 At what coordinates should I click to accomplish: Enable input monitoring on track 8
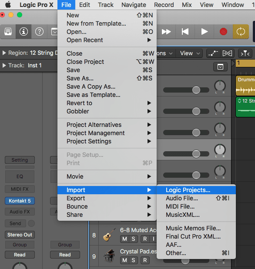tap(153, 239)
